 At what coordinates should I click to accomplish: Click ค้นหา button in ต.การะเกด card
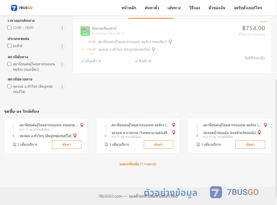(x=159, y=145)
